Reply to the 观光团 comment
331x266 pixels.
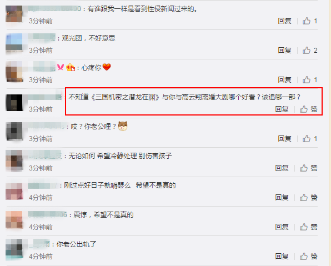[x=284, y=50]
